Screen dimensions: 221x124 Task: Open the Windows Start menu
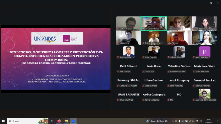tap(3, 121)
